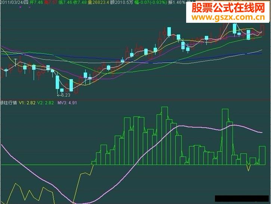271x204 pixels.
Task: Click the 绿柱行情 indicator name
Action: click(9, 103)
